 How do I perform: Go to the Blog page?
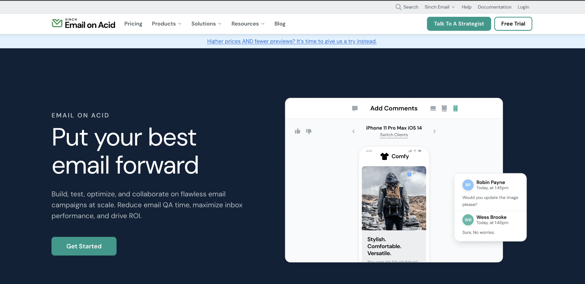[x=280, y=24]
